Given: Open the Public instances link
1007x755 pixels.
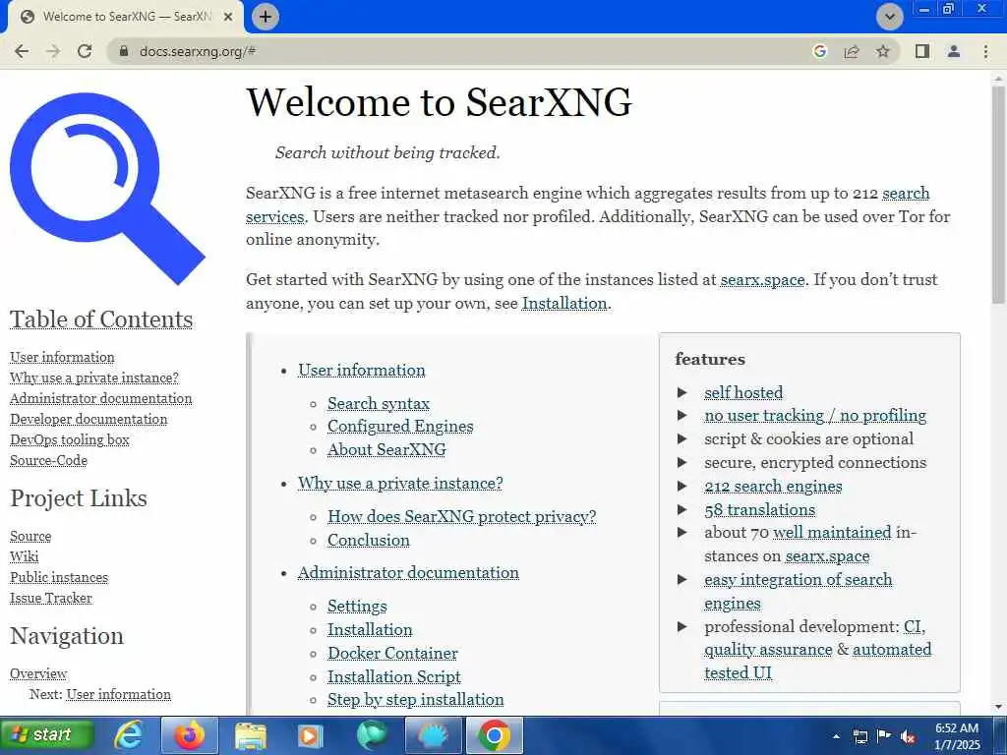Looking at the screenshot, I should [59, 577].
